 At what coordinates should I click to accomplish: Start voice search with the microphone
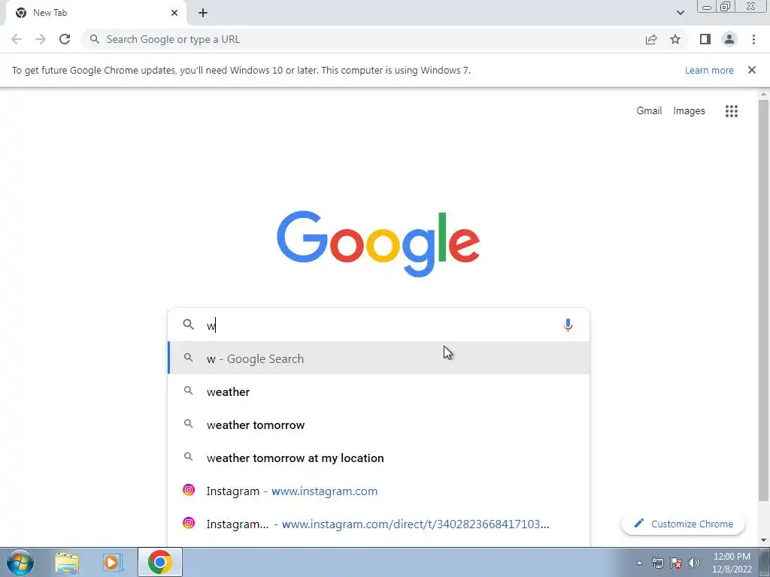pos(568,325)
